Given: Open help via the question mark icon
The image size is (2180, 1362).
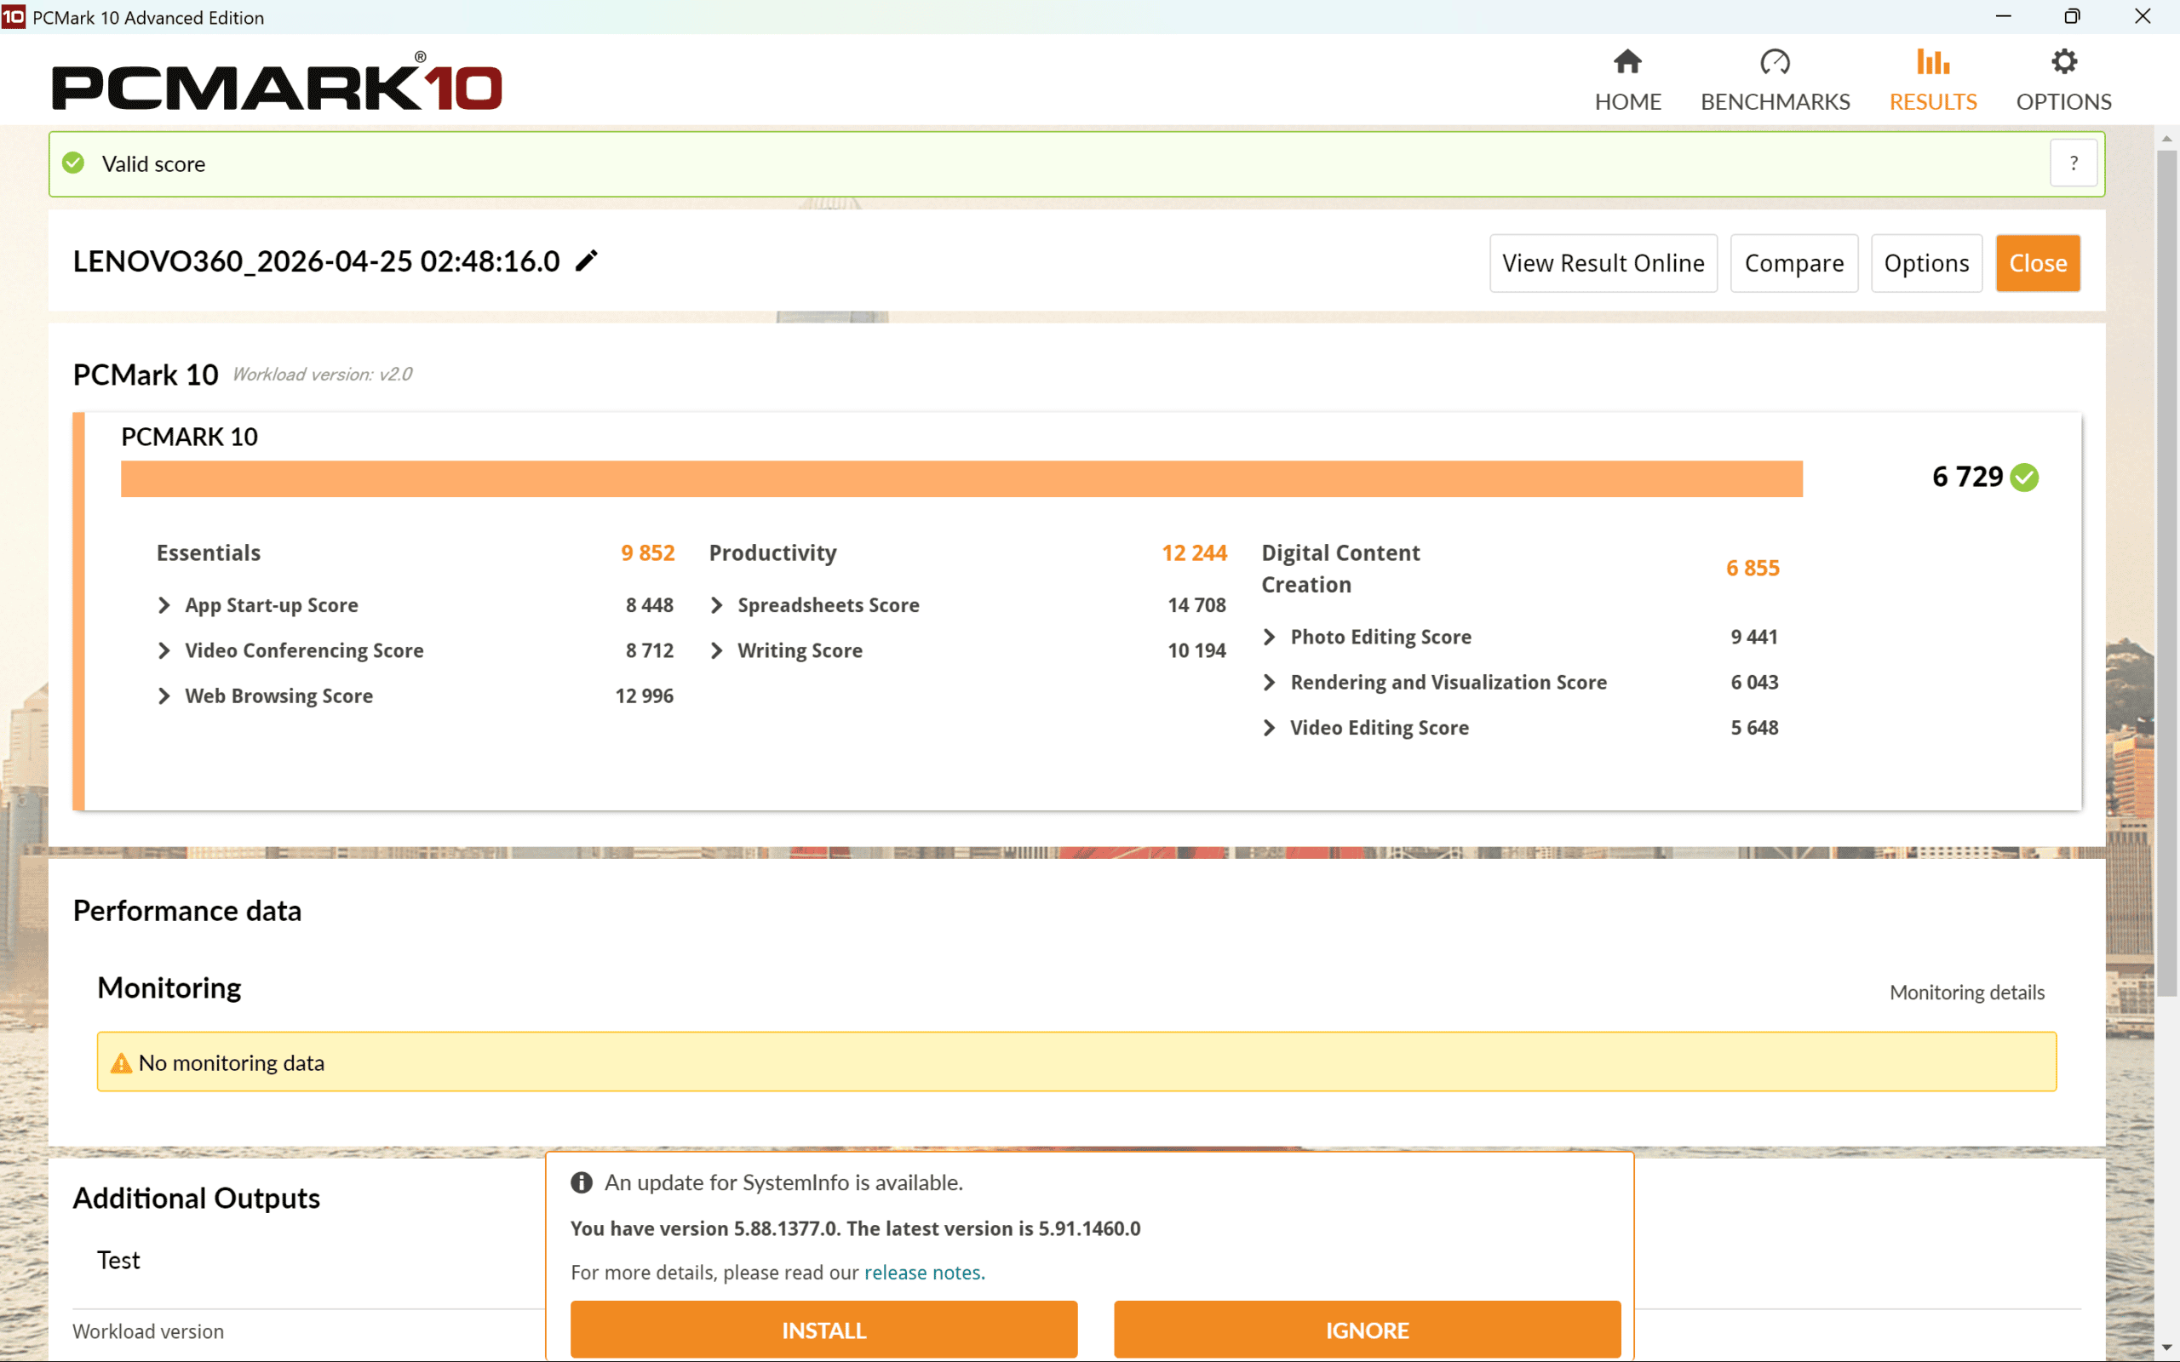Looking at the screenshot, I should click(x=2073, y=163).
